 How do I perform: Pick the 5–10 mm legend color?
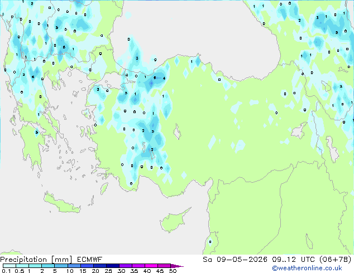pos(61,266)
